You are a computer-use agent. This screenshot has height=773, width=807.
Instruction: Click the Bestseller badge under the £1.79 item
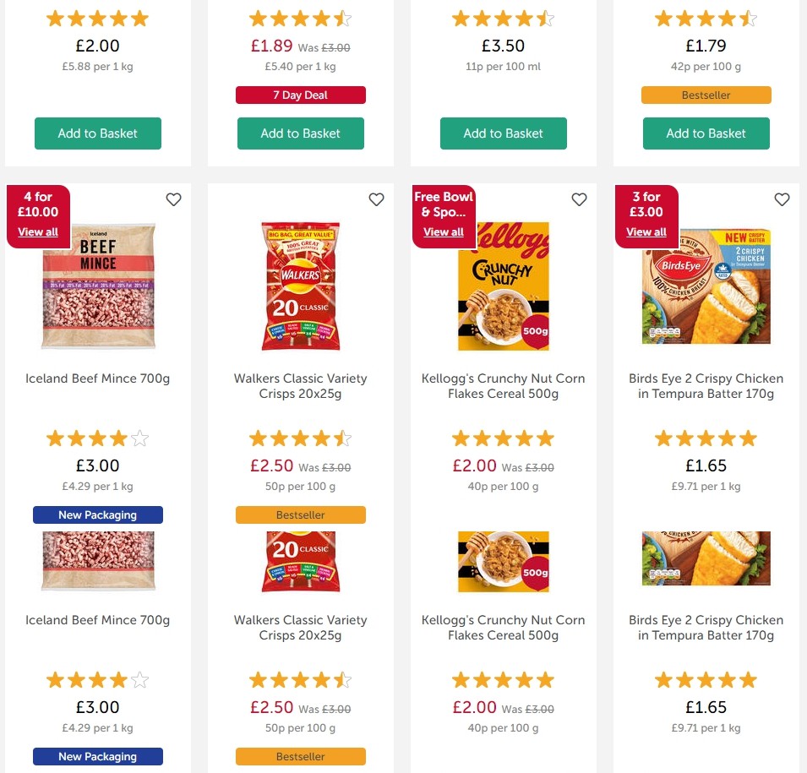706,95
